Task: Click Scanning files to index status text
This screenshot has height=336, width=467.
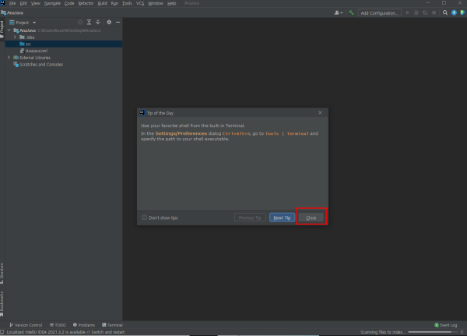Action: [383, 332]
